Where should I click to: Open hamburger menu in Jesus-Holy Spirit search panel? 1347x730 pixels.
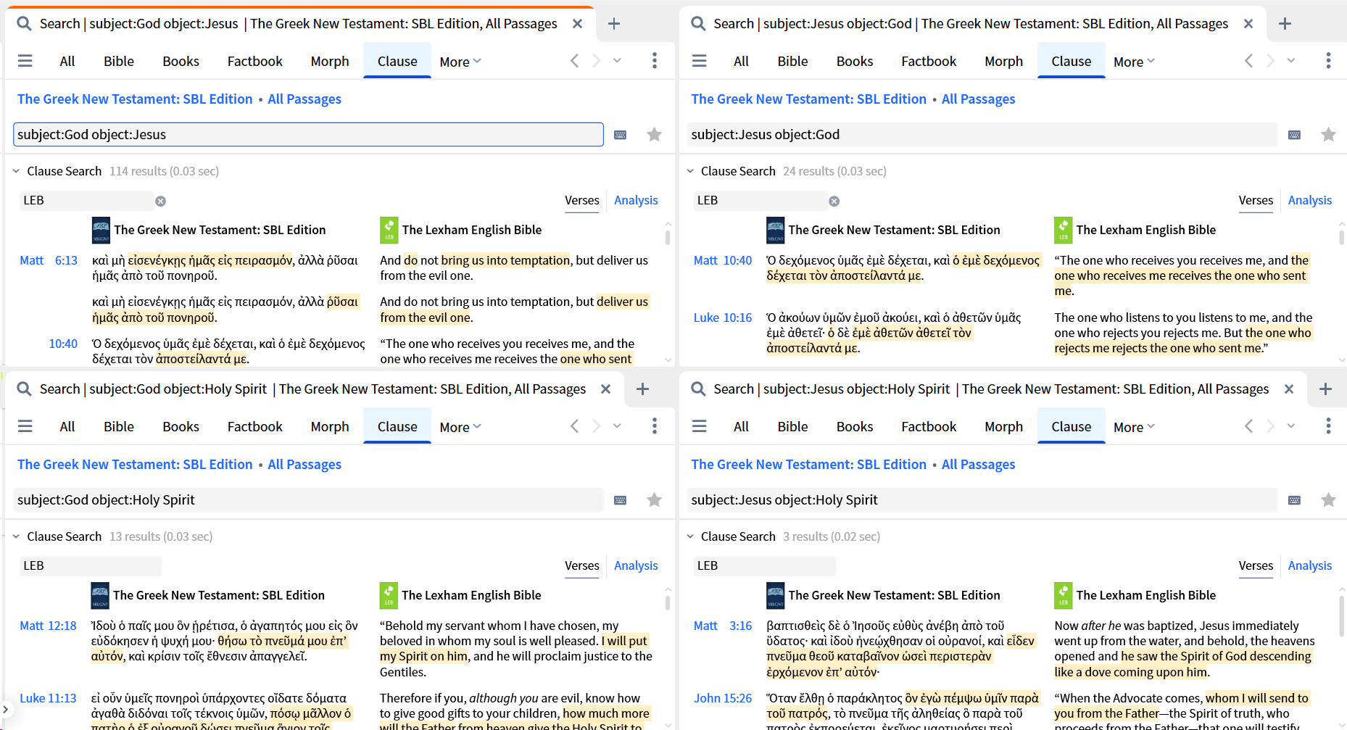click(x=700, y=426)
